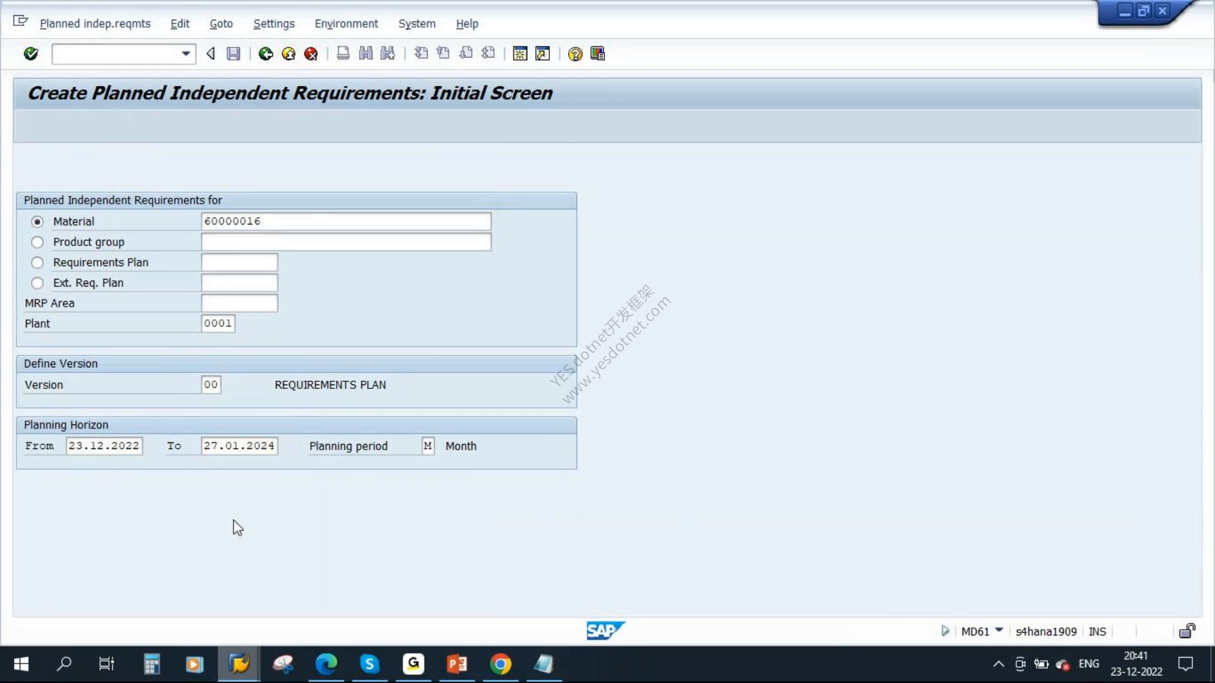Screen dimensions: 1215x683
Task: Select the Ext. Req. Plan radio button
Action: click(37, 283)
